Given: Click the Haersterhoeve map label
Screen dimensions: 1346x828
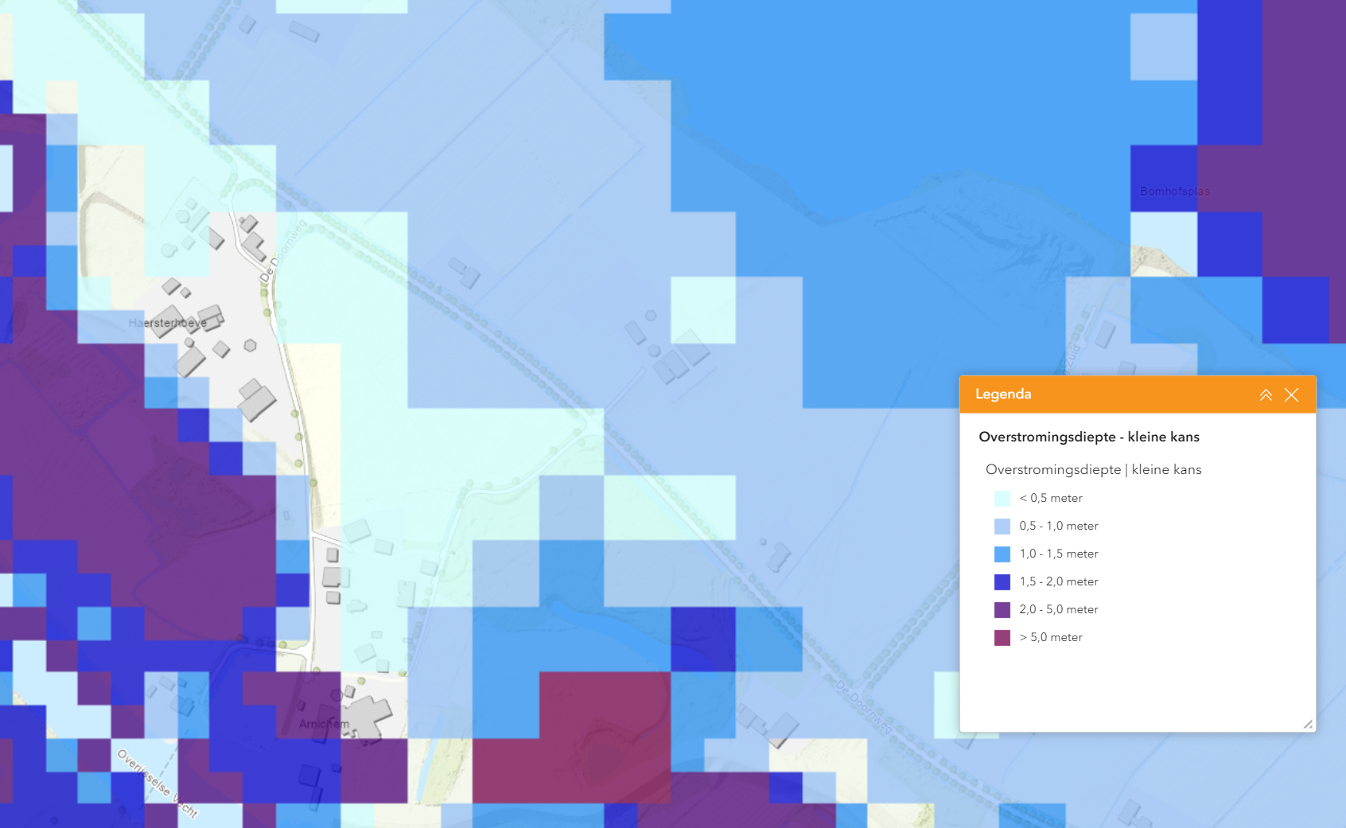Looking at the screenshot, I should (x=168, y=323).
